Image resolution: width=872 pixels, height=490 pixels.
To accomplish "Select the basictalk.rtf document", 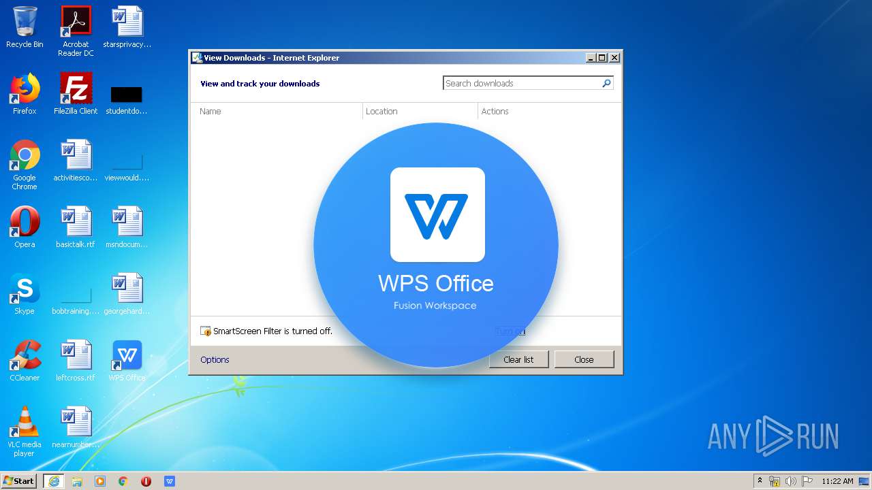I will [76, 227].
